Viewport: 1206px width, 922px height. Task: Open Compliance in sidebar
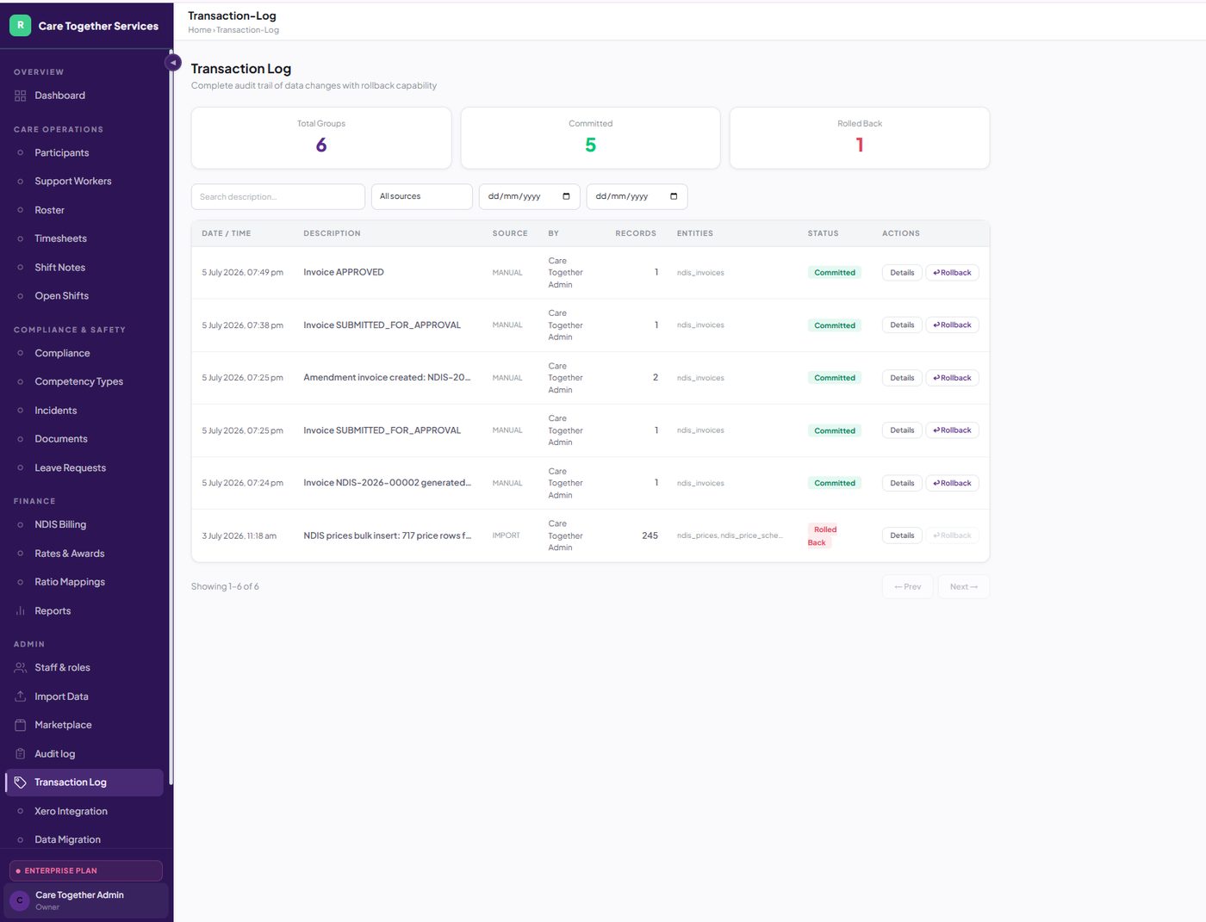[84, 353]
